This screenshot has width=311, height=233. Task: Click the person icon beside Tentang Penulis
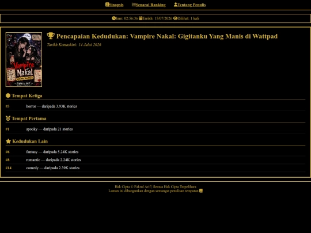[176, 5]
